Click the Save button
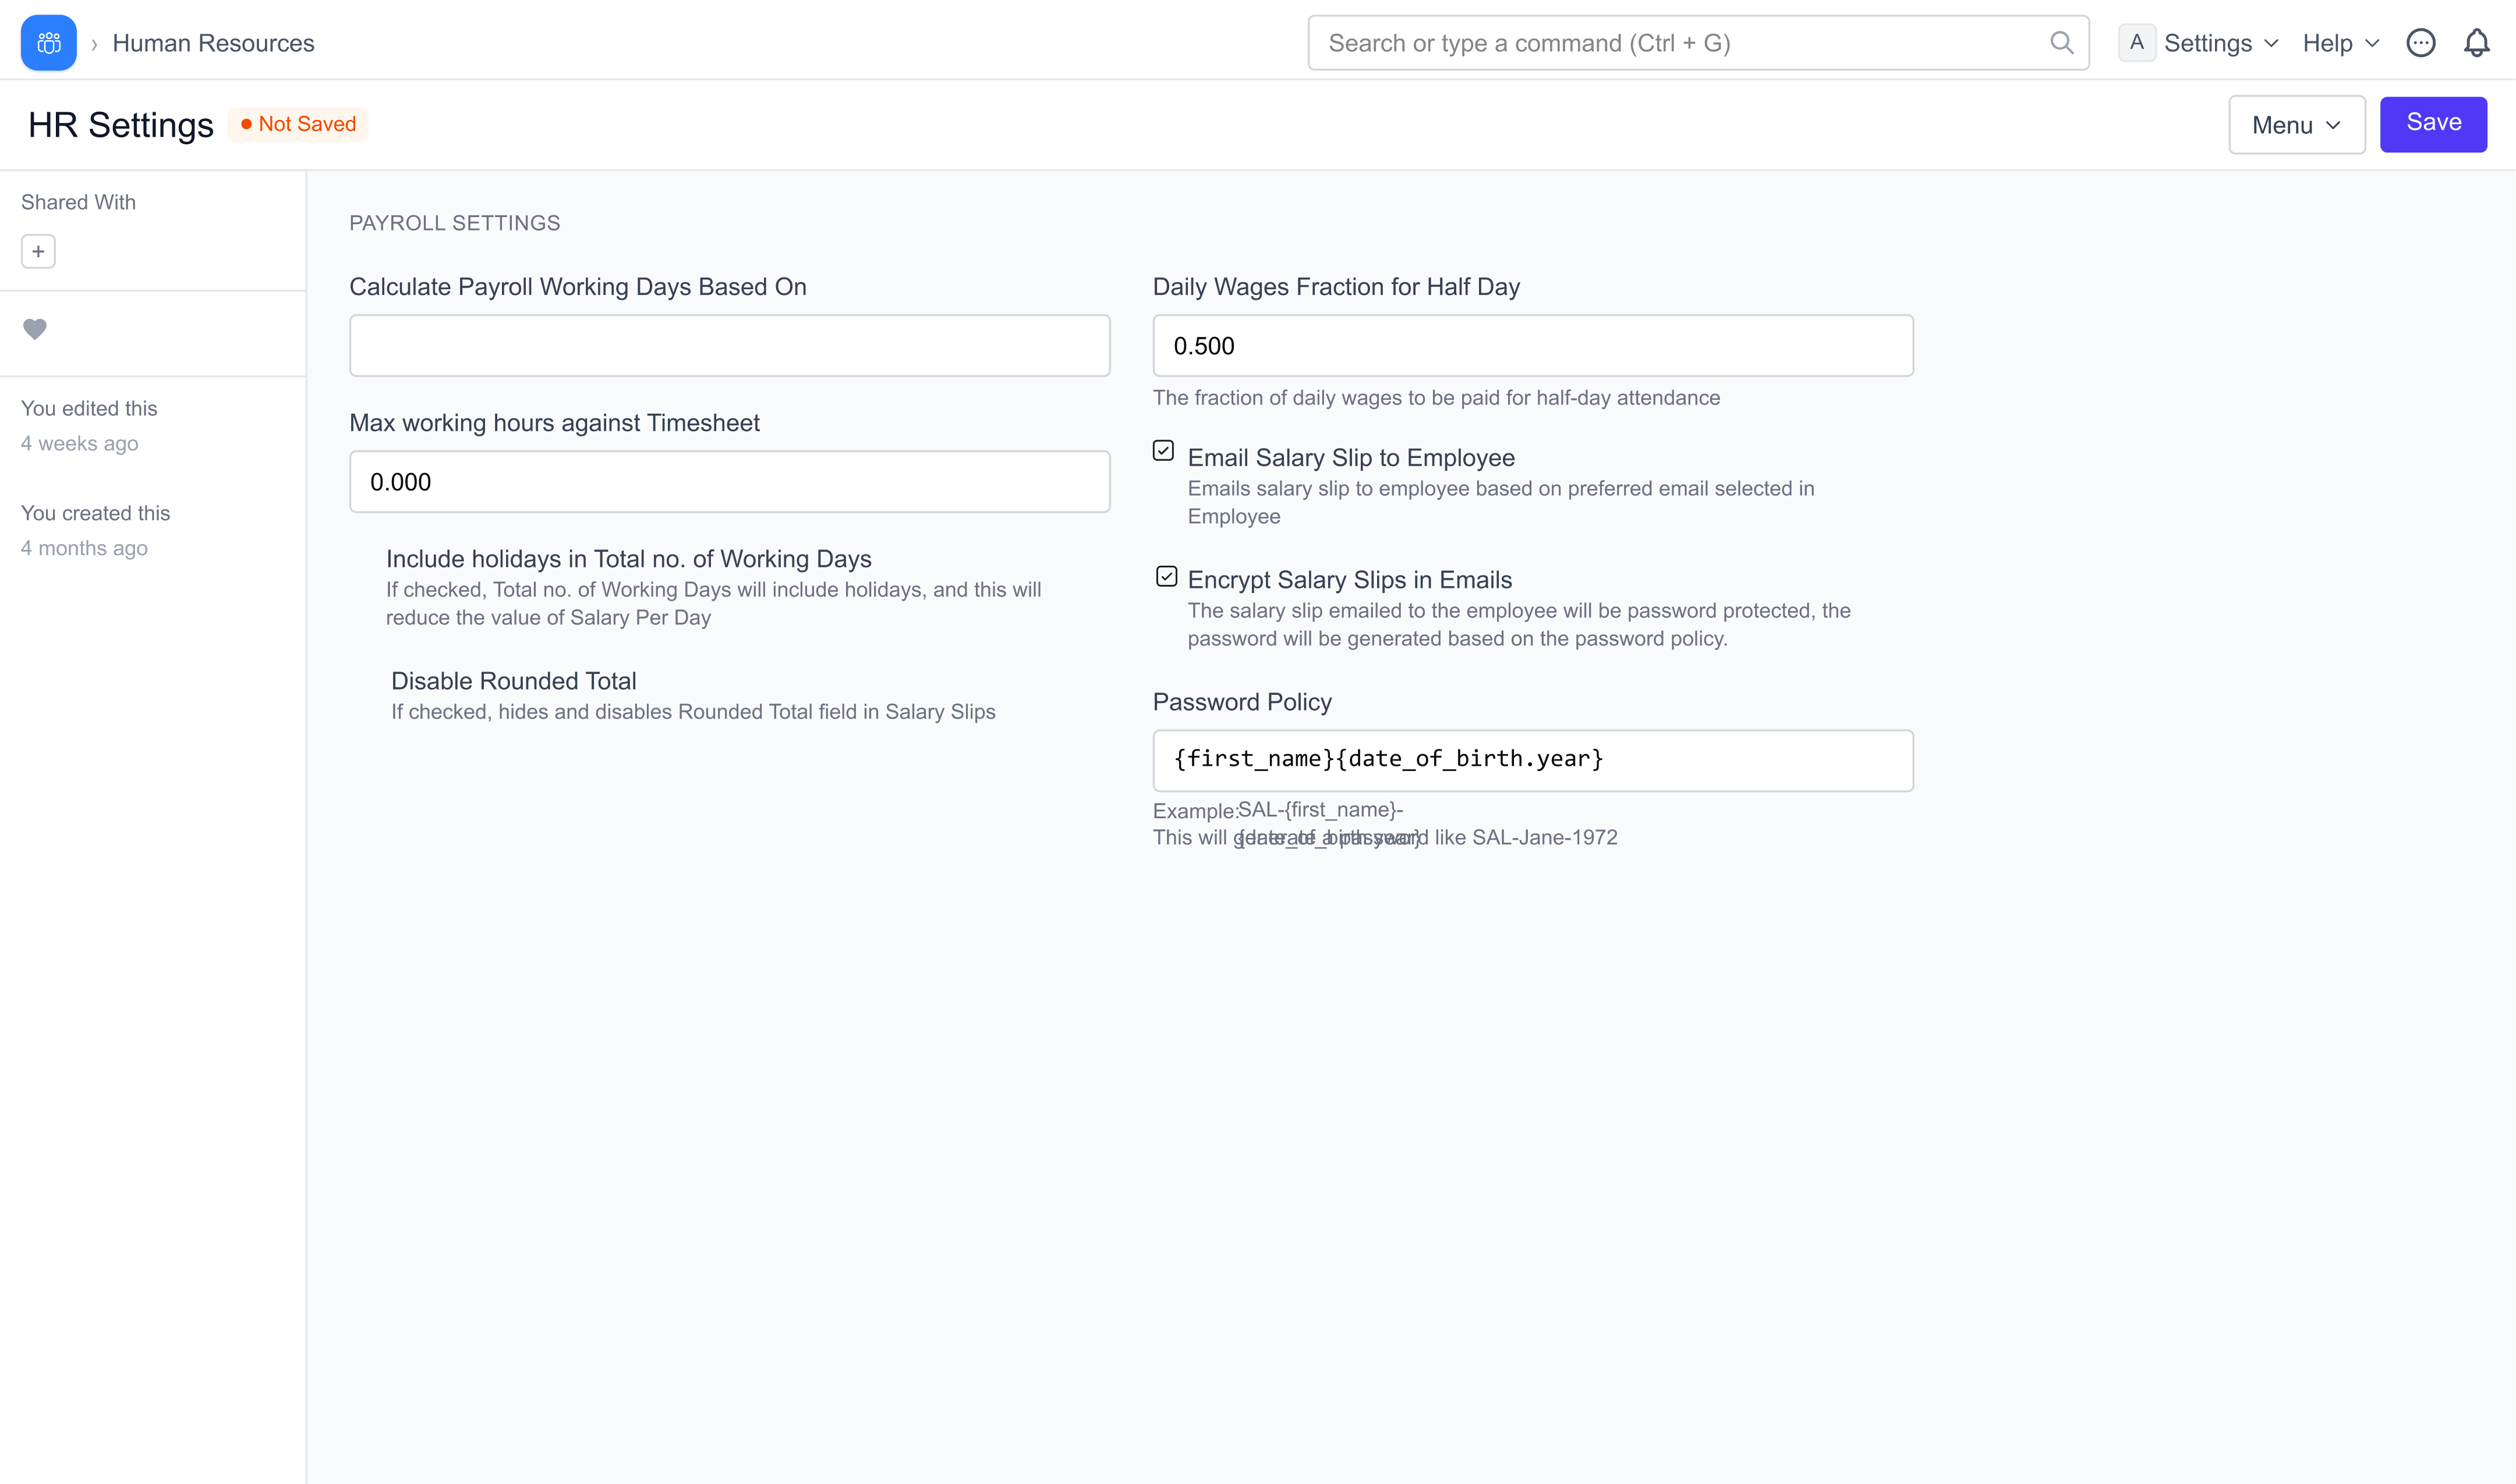The height and width of the screenshot is (1484, 2516). [2433, 124]
